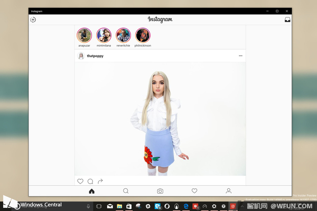Close the Instagram window
Screen dimensions: 317x211
[x=287, y=11]
